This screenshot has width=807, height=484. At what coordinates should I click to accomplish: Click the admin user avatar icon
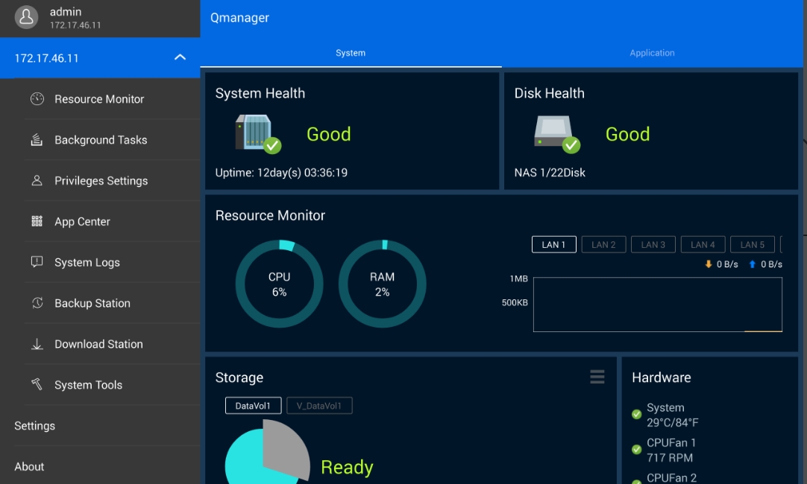(26, 18)
